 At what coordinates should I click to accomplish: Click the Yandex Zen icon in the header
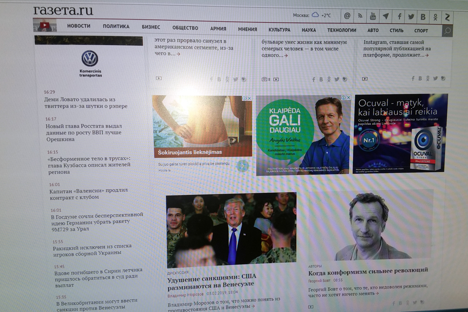[447, 17]
